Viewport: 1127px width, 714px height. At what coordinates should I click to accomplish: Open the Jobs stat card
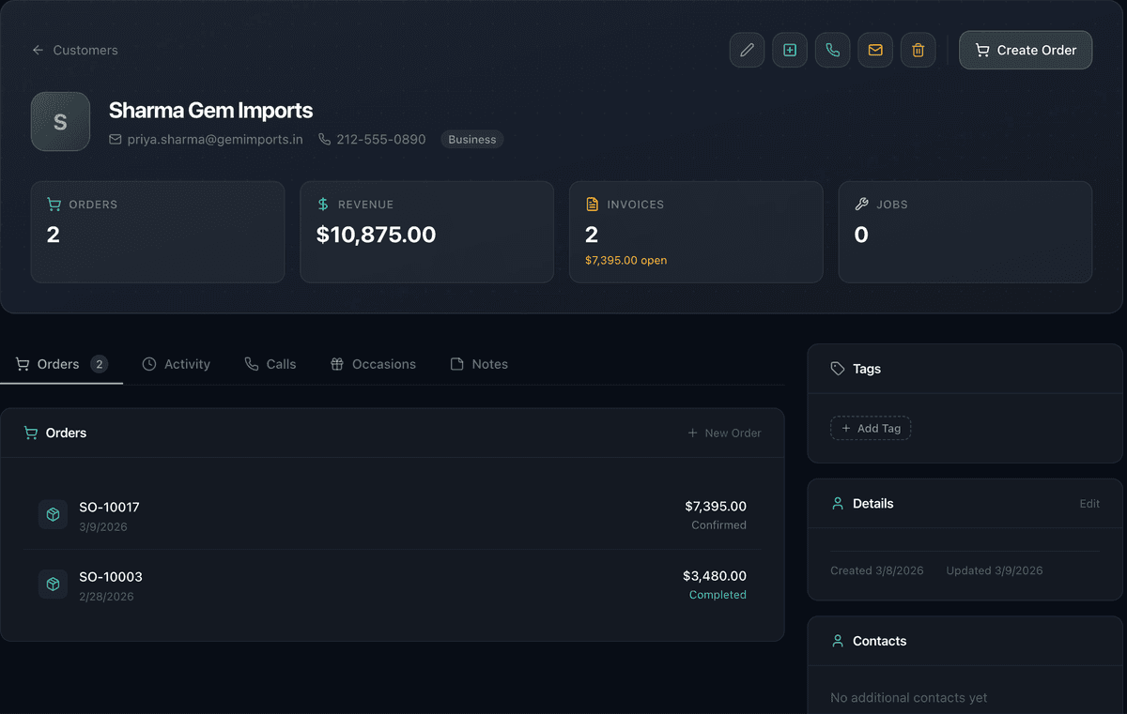[x=965, y=232]
